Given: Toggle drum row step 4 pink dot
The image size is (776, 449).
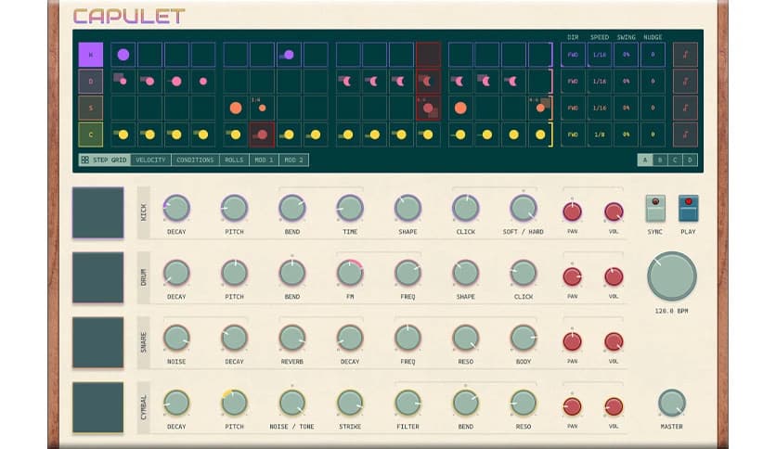Looking at the screenshot, I should 203,81.
